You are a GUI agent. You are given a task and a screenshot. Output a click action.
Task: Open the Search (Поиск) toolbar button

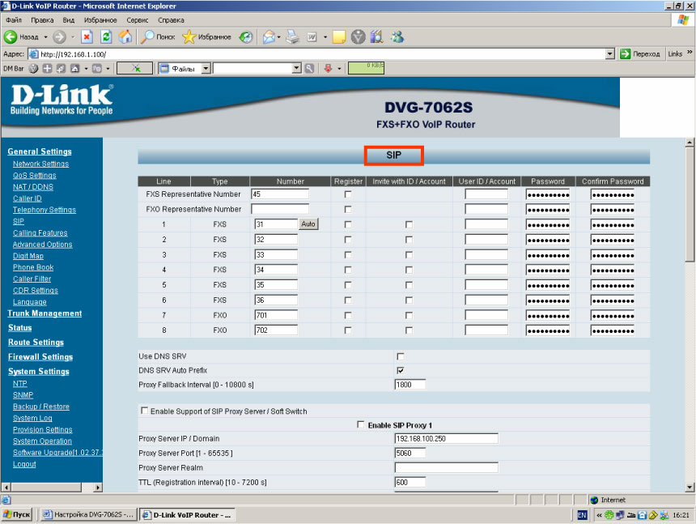click(x=158, y=36)
